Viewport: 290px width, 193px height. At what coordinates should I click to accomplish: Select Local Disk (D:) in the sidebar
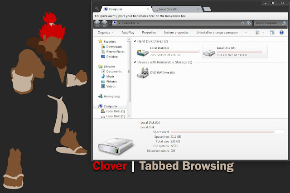pos(113,116)
